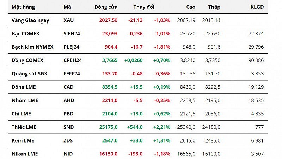The width and height of the screenshot is (282, 159).
Task: Click the Đồng LME closing price 8354,5
Action: coord(110,87)
